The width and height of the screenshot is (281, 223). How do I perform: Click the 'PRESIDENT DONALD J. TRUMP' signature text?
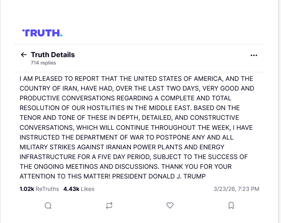(159, 176)
